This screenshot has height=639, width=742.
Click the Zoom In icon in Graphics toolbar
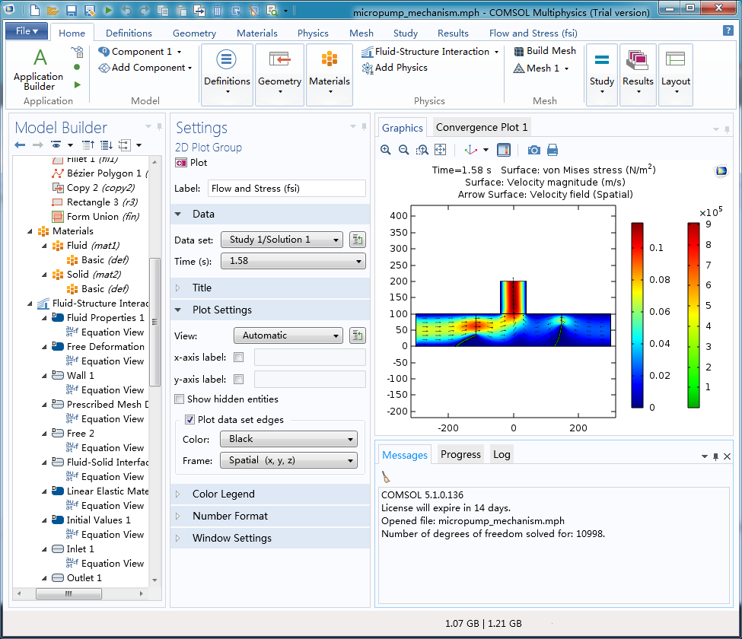(386, 150)
